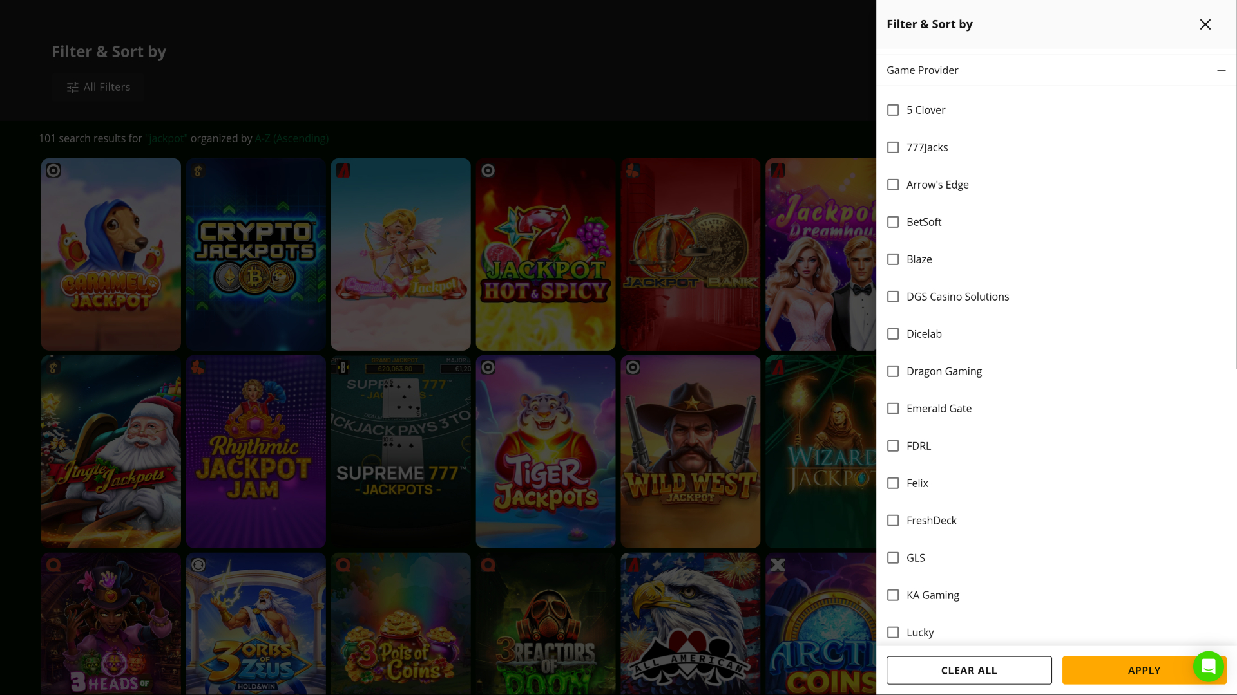Viewport: 1237px width, 695px height.
Task: Open Jackpot Hot & Spicy thumbnail
Action: pyautogui.click(x=546, y=254)
